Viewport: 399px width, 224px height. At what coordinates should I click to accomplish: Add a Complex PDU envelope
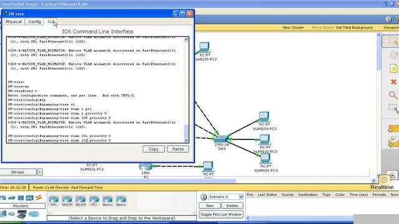(393, 142)
